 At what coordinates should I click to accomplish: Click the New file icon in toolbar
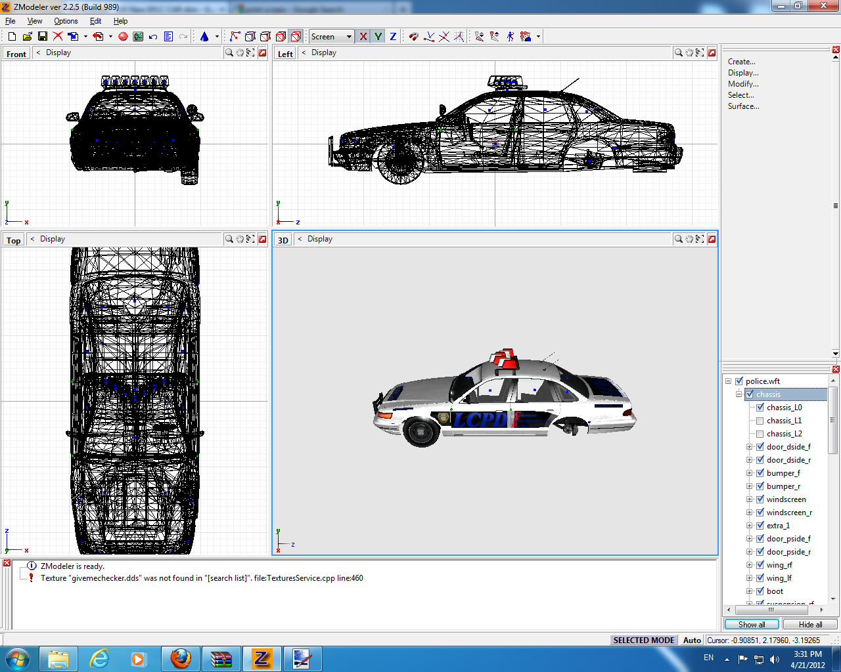point(12,37)
